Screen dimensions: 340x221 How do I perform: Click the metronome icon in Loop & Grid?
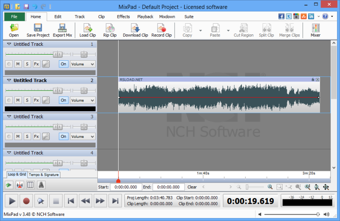point(41,185)
